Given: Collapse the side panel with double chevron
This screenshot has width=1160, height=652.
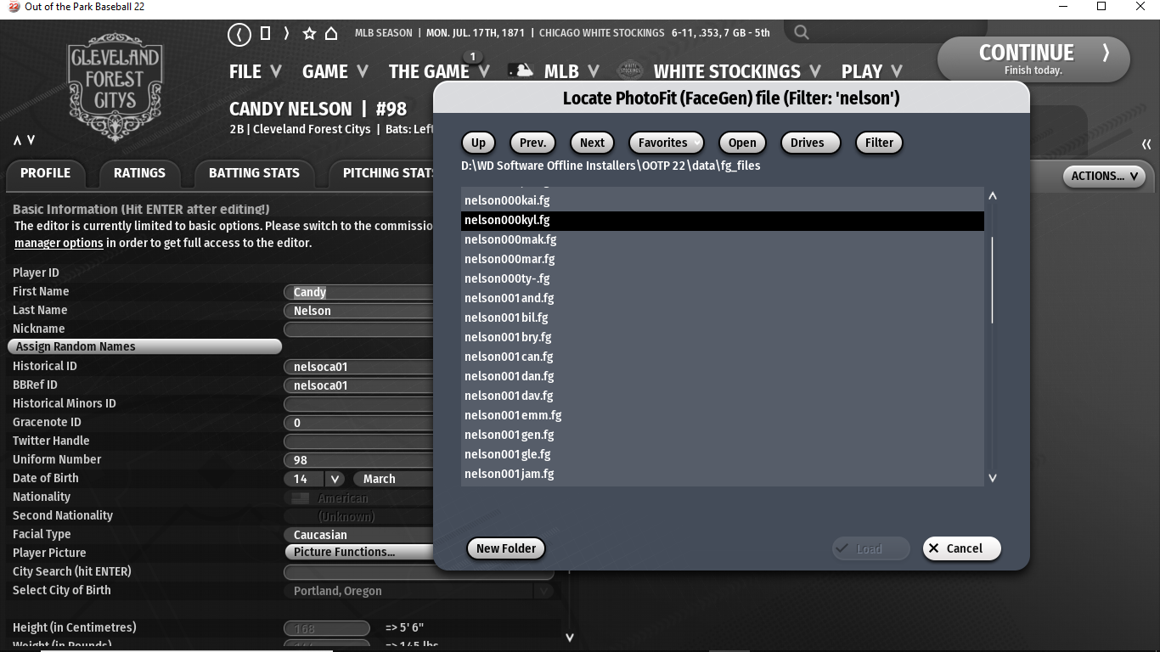Looking at the screenshot, I should coord(1146,144).
